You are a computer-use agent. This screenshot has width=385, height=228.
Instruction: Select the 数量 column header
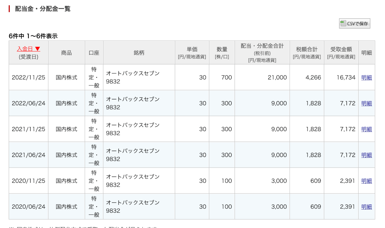[222, 50]
